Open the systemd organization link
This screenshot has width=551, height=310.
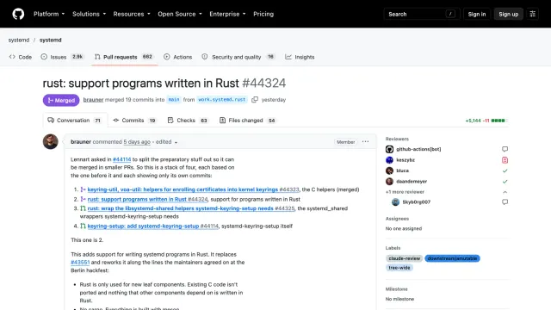click(x=19, y=40)
